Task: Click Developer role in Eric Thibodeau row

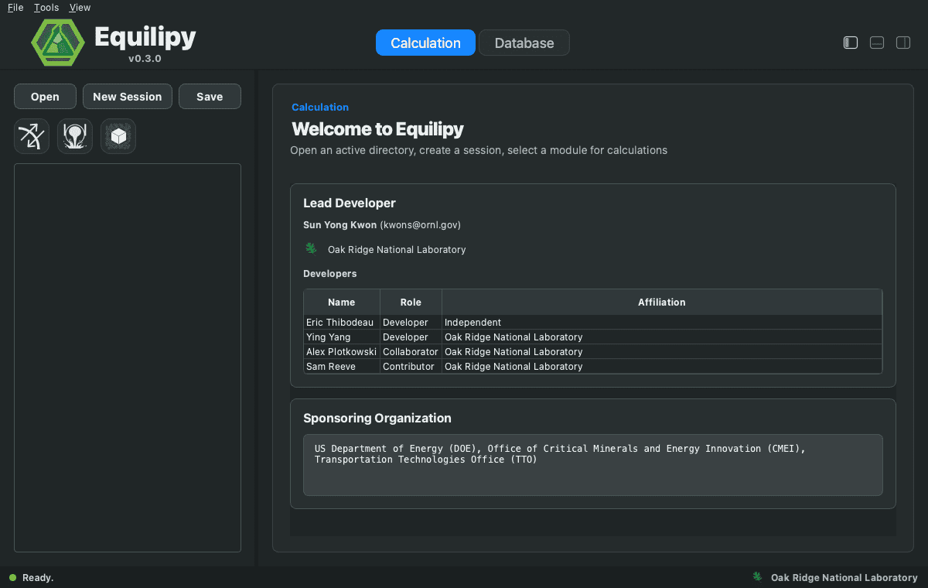Action: [x=411, y=322]
